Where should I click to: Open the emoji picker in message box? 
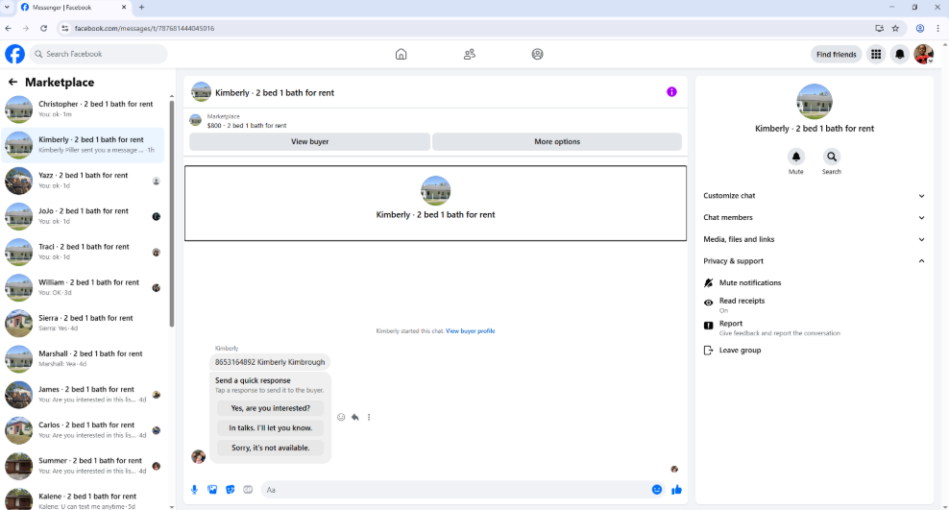point(657,490)
